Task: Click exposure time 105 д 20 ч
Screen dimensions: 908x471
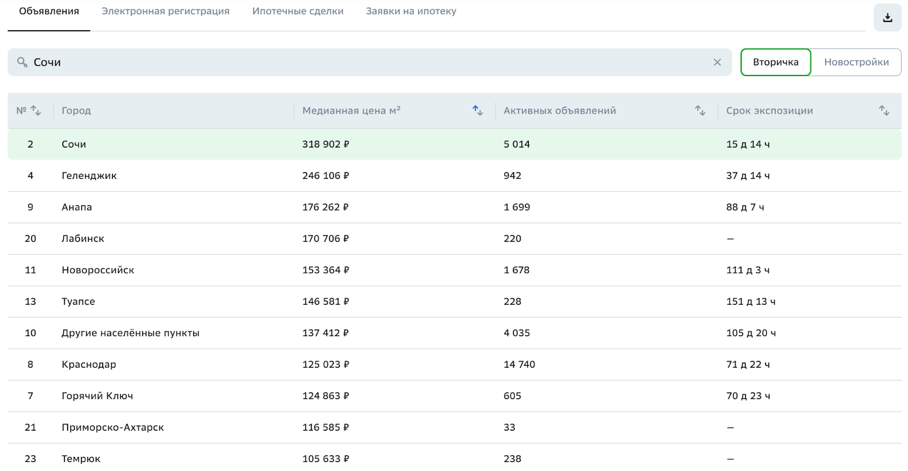Action: click(751, 333)
